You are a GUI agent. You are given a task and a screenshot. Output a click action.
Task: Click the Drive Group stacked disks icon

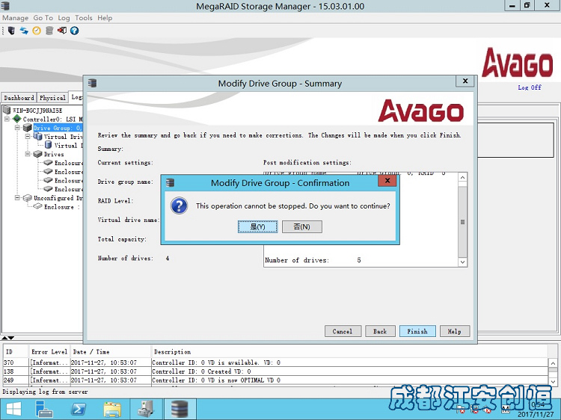tap(27, 128)
